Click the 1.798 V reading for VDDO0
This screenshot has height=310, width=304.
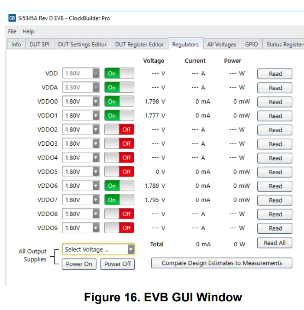click(x=155, y=101)
